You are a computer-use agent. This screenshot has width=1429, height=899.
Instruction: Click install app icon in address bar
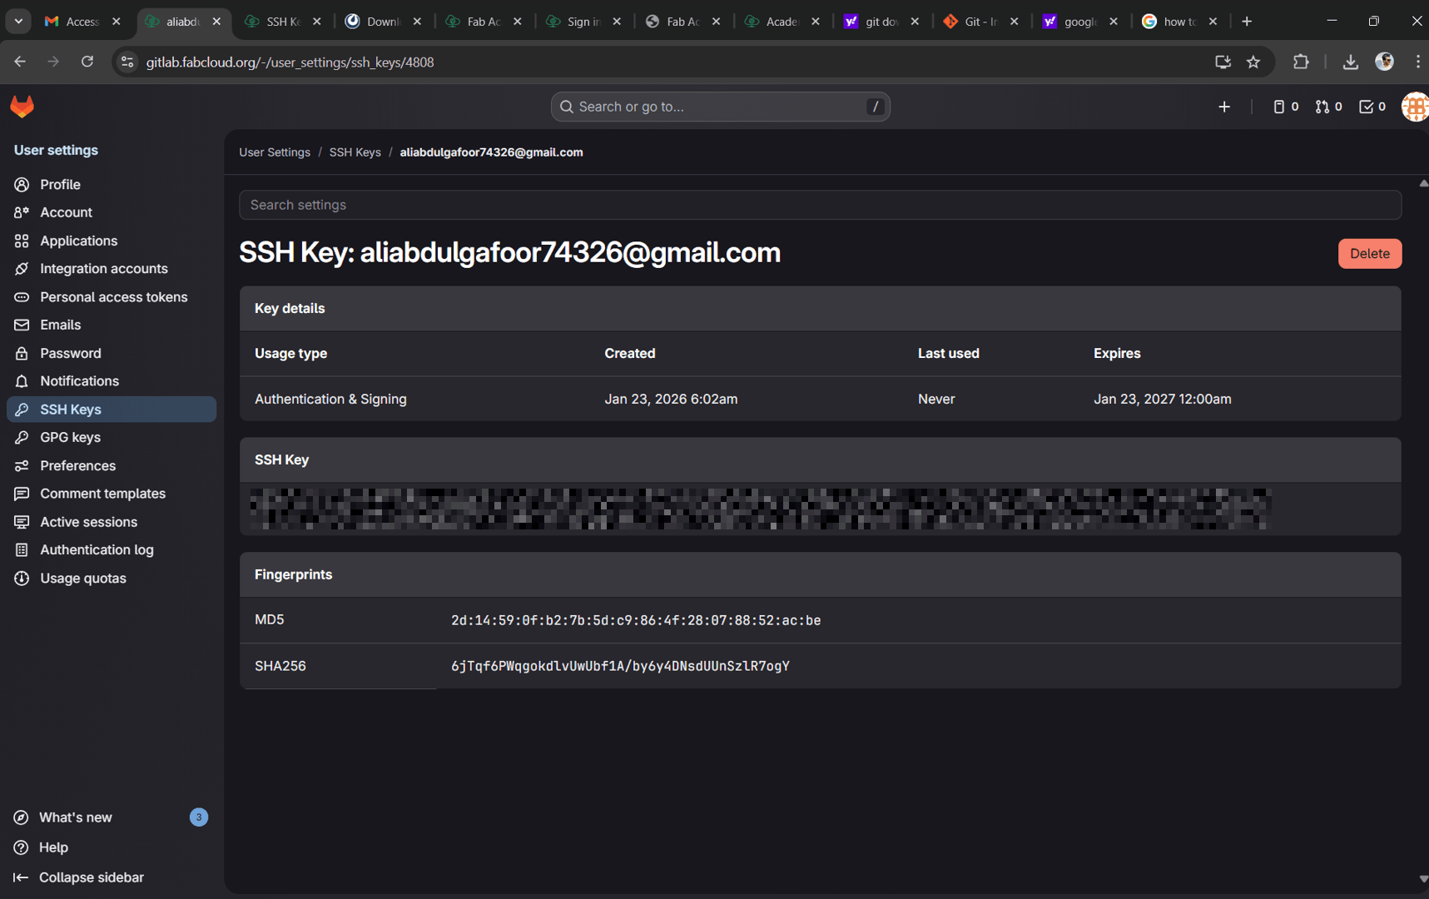pyautogui.click(x=1223, y=62)
